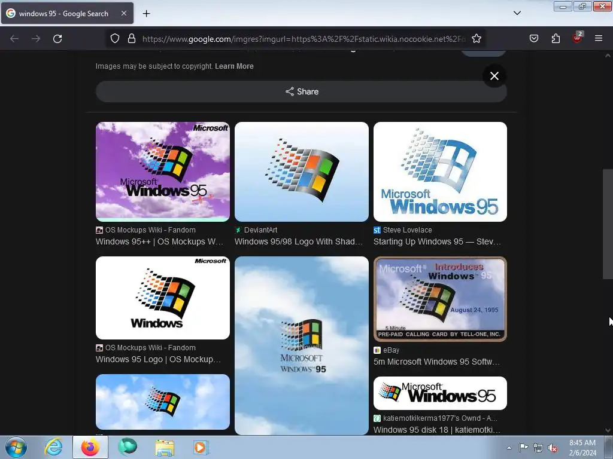The height and width of the screenshot is (459, 613).
Task: Click the site security padlock icon
Action: 132,38
